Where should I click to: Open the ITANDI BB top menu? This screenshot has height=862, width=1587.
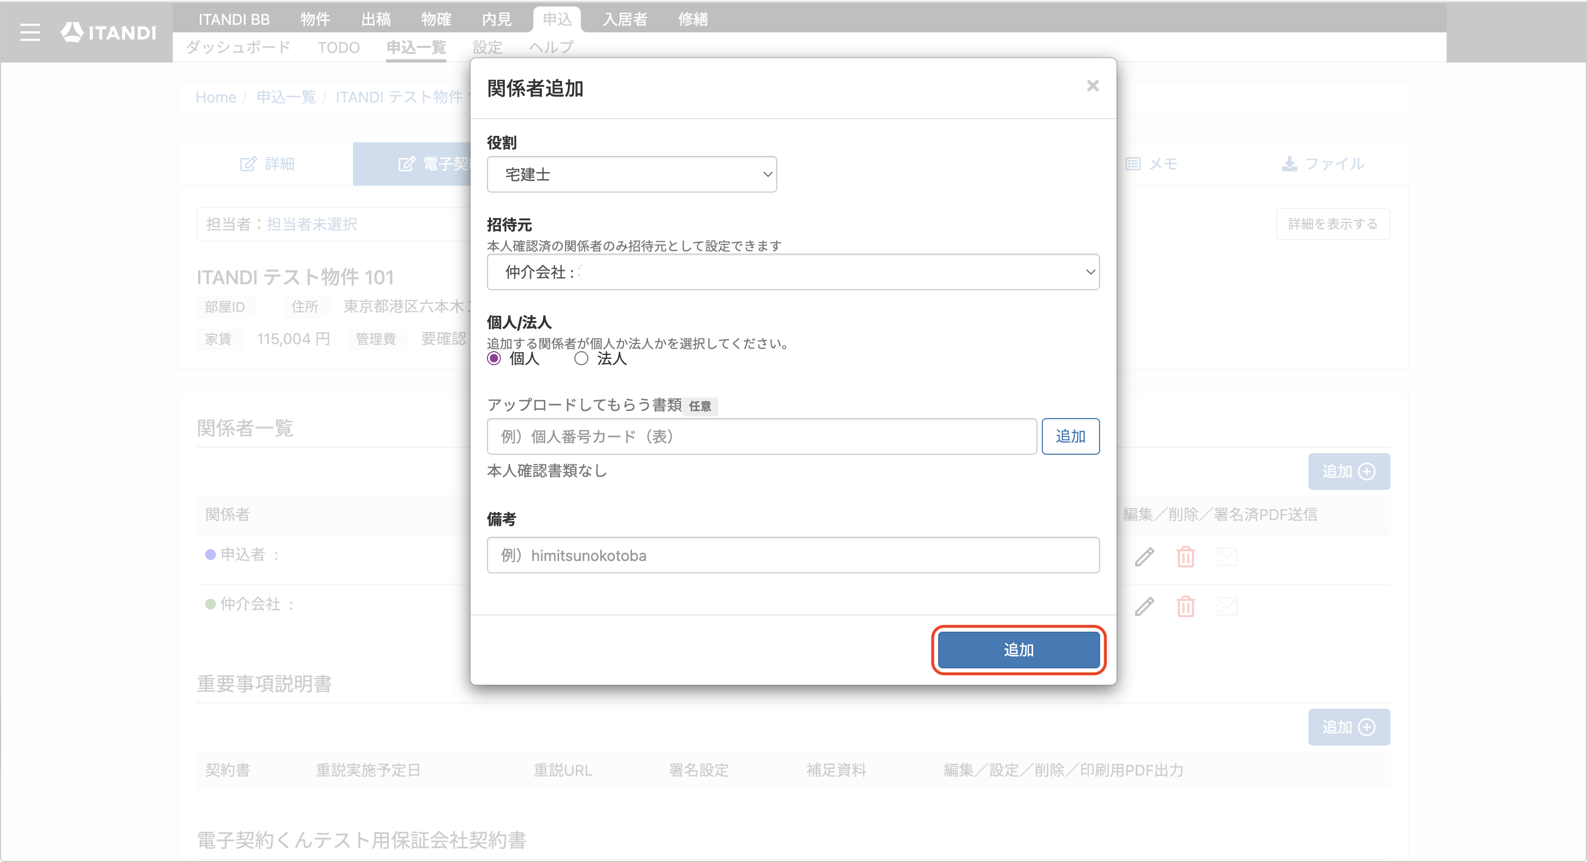tap(234, 19)
